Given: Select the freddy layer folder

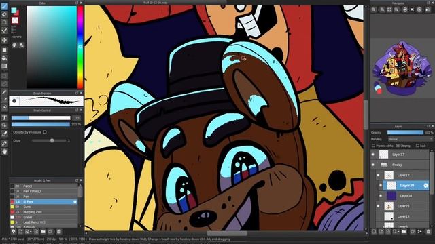Looking at the screenshot, I should pyautogui.click(x=400, y=165).
